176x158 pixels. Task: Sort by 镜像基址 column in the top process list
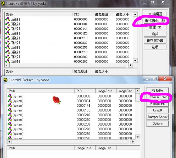103,14
